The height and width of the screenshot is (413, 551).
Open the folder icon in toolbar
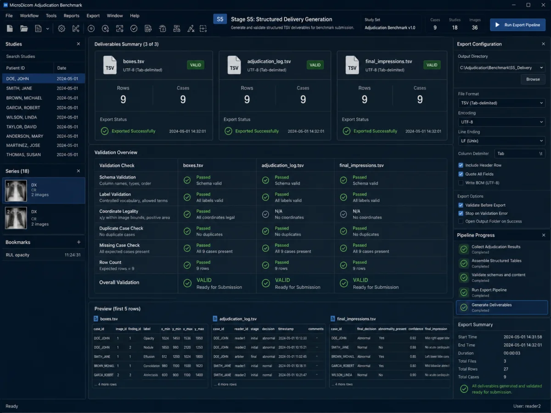coord(24,28)
